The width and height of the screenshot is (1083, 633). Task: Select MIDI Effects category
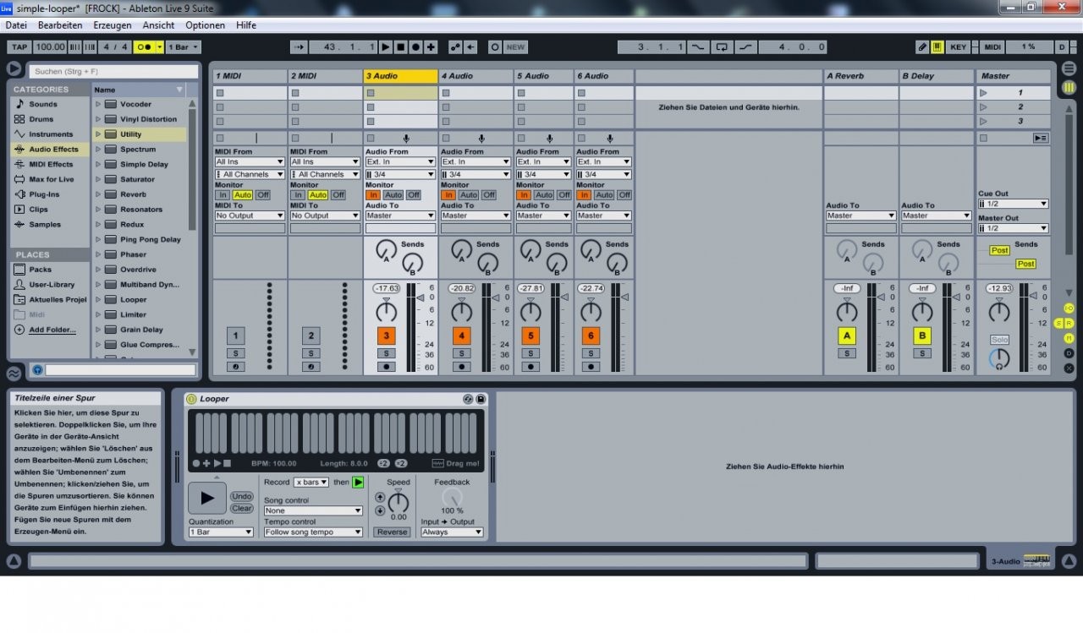[x=51, y=164]
